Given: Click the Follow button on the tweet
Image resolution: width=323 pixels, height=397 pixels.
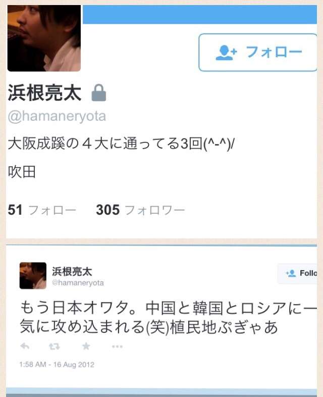Looking at the screenshot, I should click(297, 273).
